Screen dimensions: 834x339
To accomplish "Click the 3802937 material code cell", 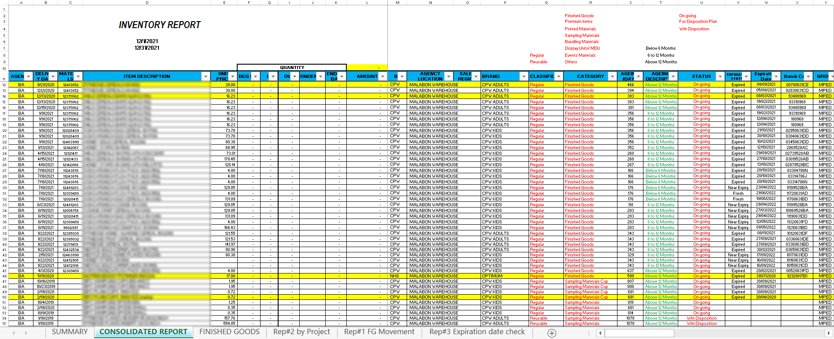I will pos(70,228).
